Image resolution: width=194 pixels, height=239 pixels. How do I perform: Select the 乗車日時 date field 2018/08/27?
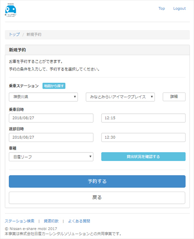(51, 118)
